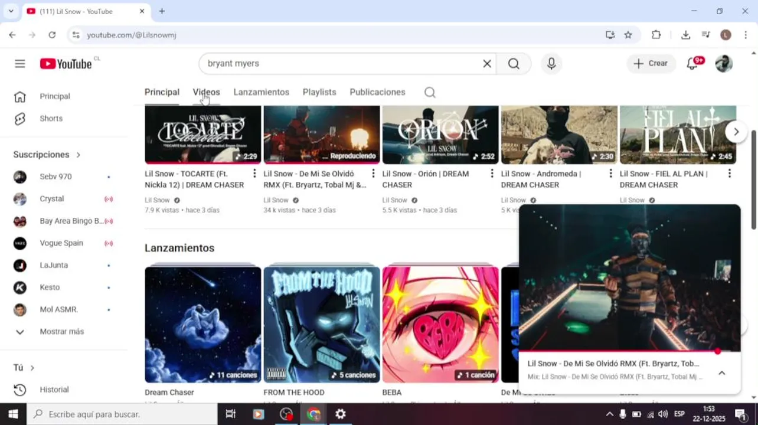
Task: Open the Windows Start menu
Action: 13,414
